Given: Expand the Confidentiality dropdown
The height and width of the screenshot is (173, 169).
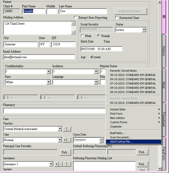Looking at the screenshot, I should [x=49, y=72].
